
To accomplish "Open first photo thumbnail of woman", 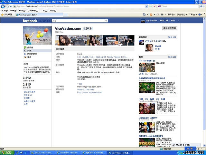I will click(63, 40).
